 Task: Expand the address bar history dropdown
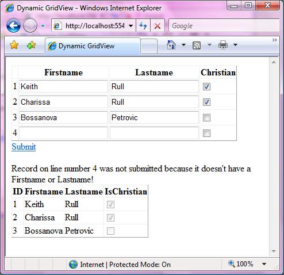131,26
